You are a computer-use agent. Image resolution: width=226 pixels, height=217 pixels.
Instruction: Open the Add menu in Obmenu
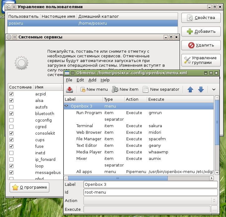pos(92,80)
